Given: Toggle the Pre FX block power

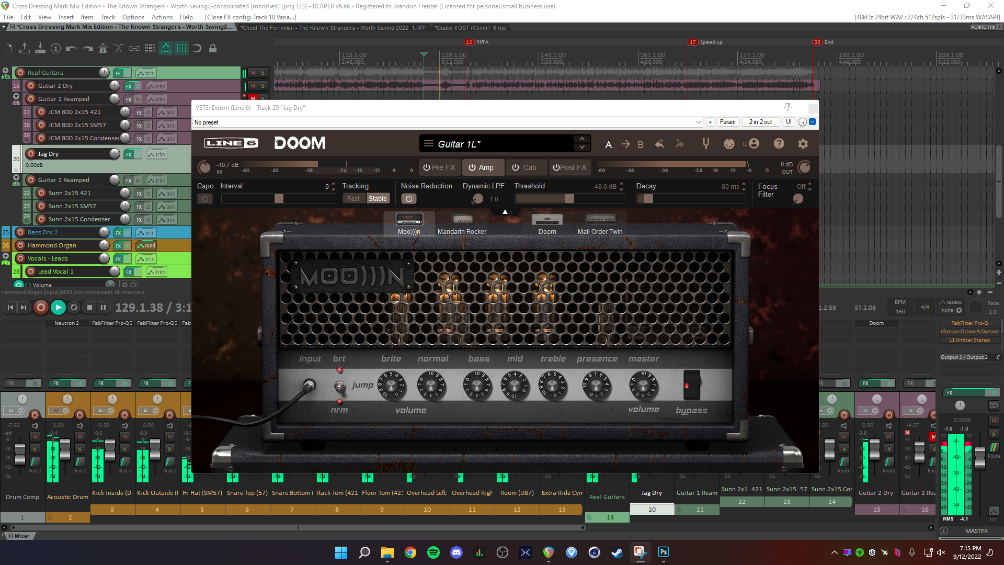Looking at the screenshot, I should pyautogui.click(x=427, y=167).
